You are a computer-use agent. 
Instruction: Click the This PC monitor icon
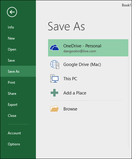(x=54, y=78)
